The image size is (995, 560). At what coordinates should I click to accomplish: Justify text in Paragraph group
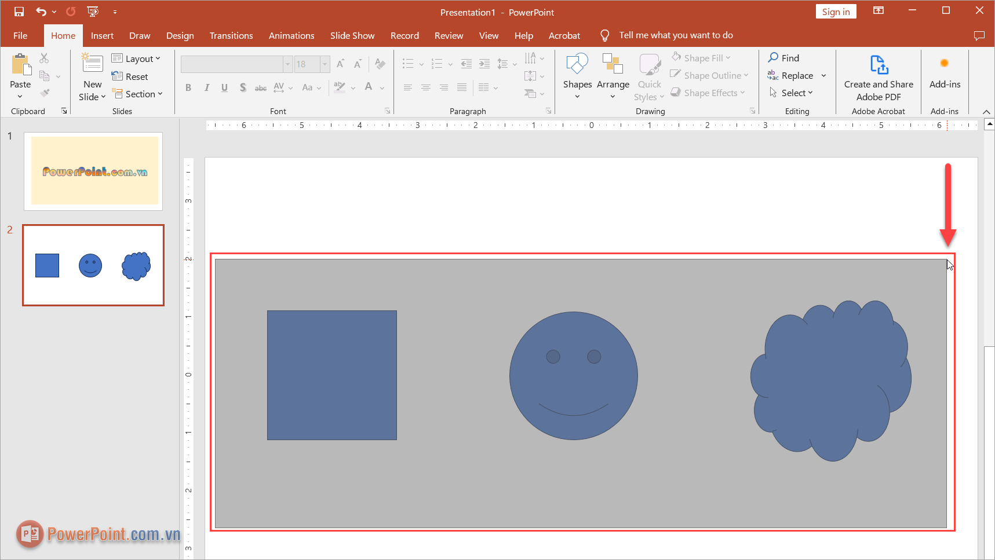[x=462, y=87]
